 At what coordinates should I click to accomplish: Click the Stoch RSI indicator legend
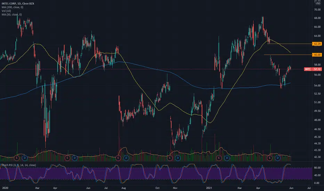[x=18, y=165]
